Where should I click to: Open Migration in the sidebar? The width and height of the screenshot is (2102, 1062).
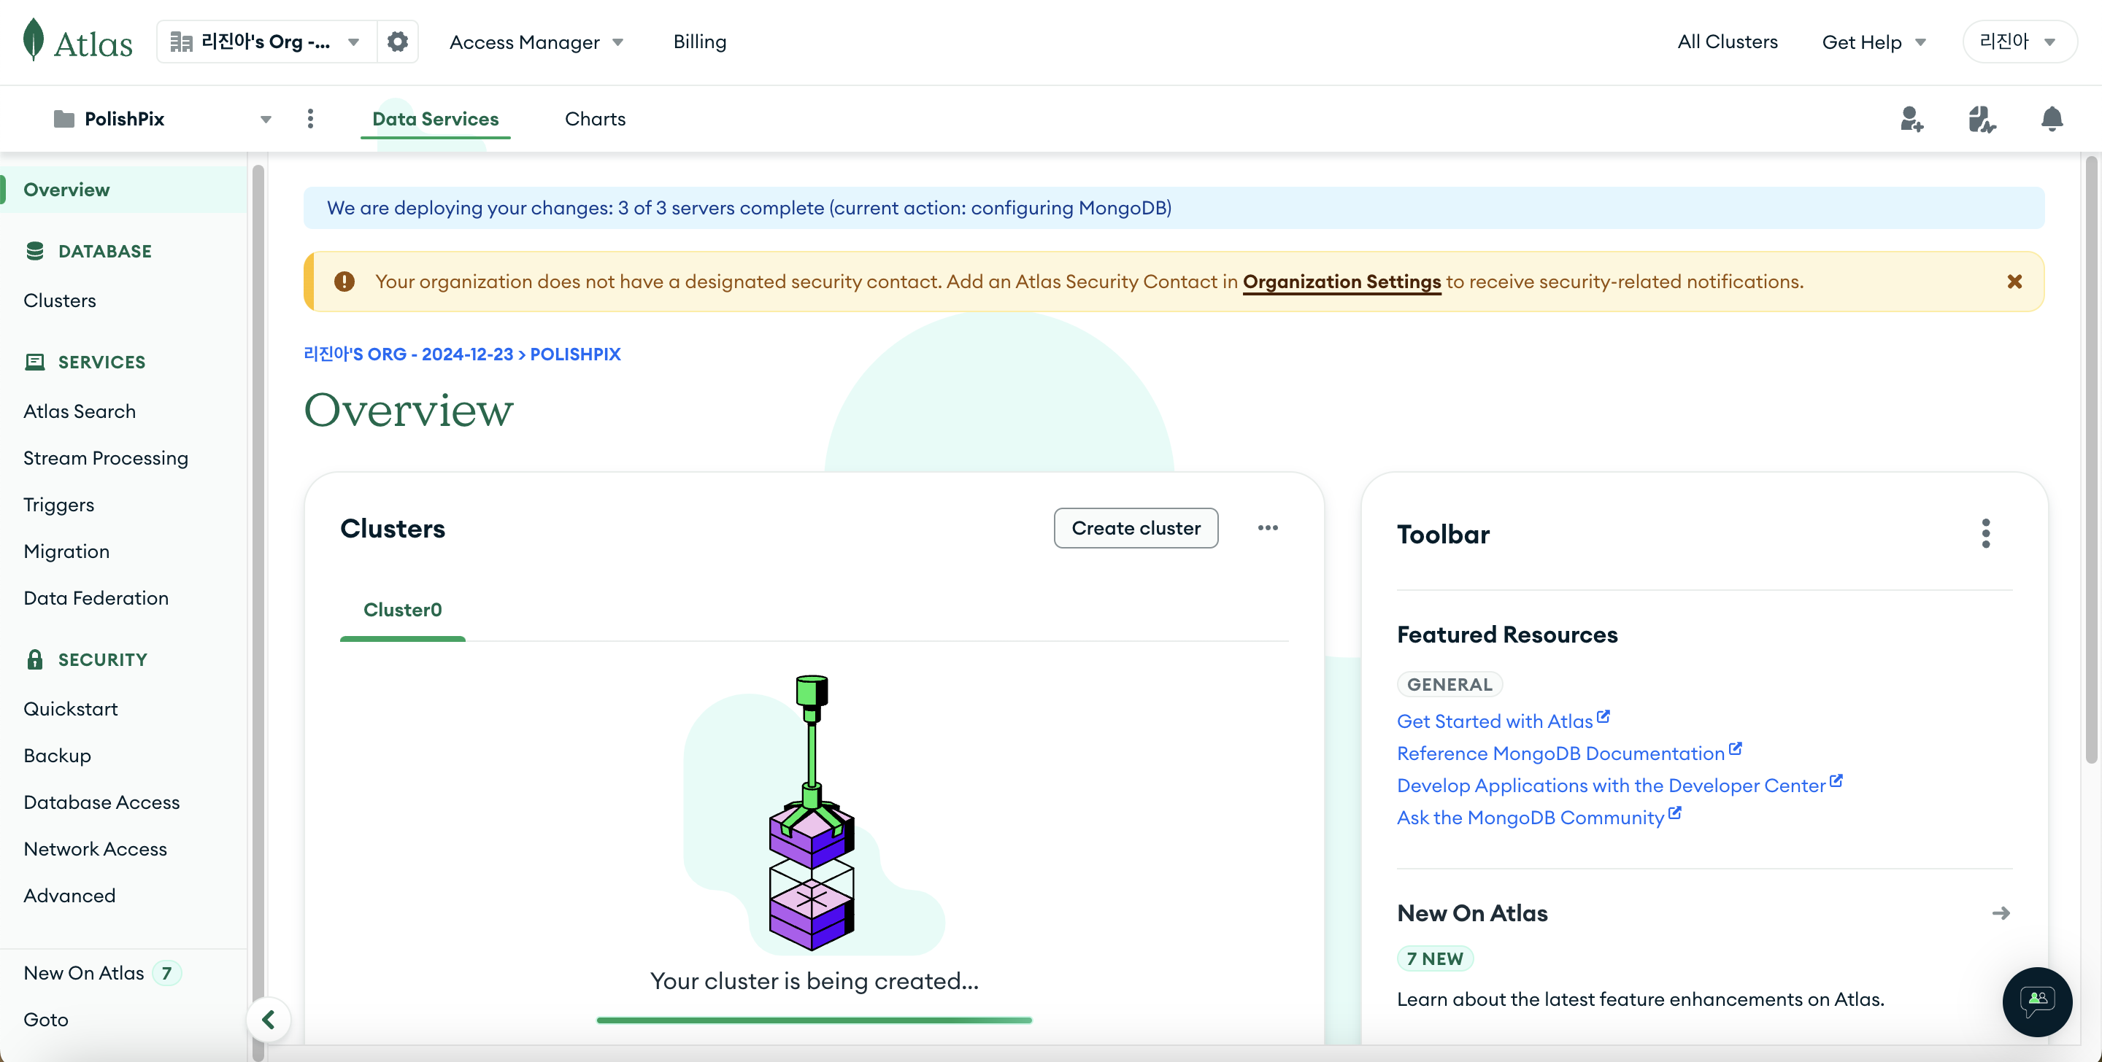[x=66, y=551]
